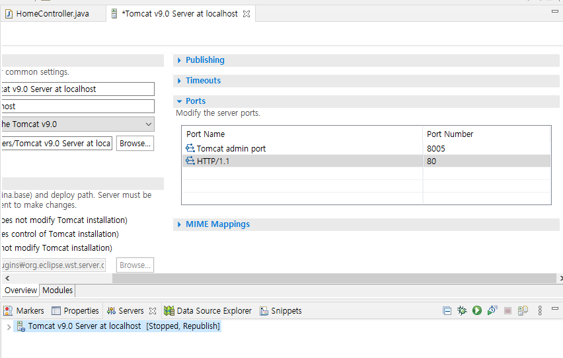Click the scrollbar left arrow

(x=7, y=278)
